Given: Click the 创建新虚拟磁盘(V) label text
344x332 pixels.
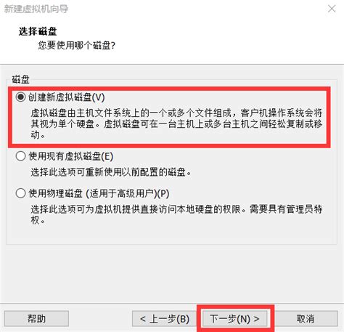Looking at the screenshot, I should coord(67,97).
